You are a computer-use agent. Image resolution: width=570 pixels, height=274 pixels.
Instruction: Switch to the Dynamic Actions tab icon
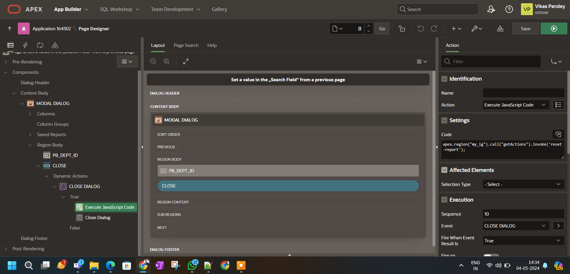click(x=25, y=45)
